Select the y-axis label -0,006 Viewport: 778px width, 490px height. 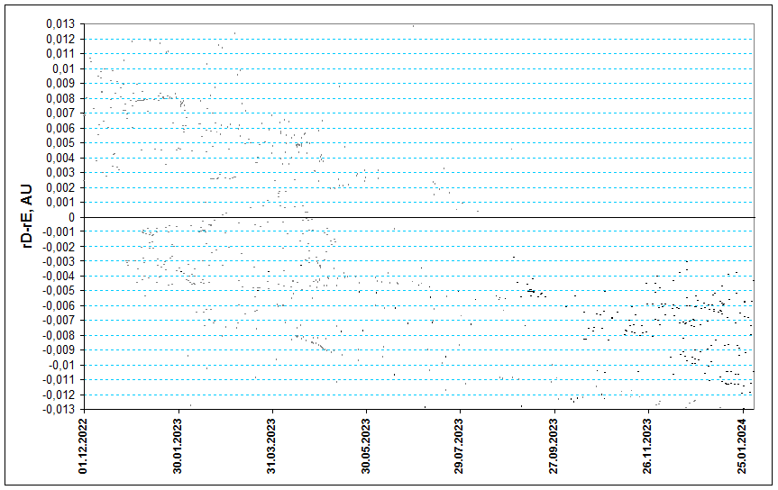(59, 306)
